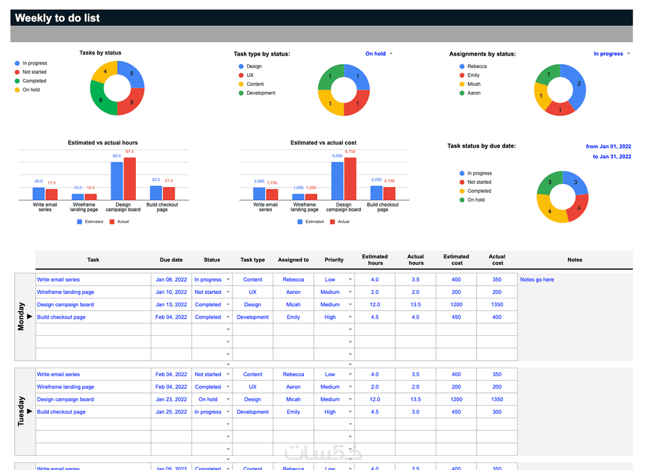Click the Design campaign board estimated hours bar
Viewport: 647px width, 470px height.
coord(116,181)
